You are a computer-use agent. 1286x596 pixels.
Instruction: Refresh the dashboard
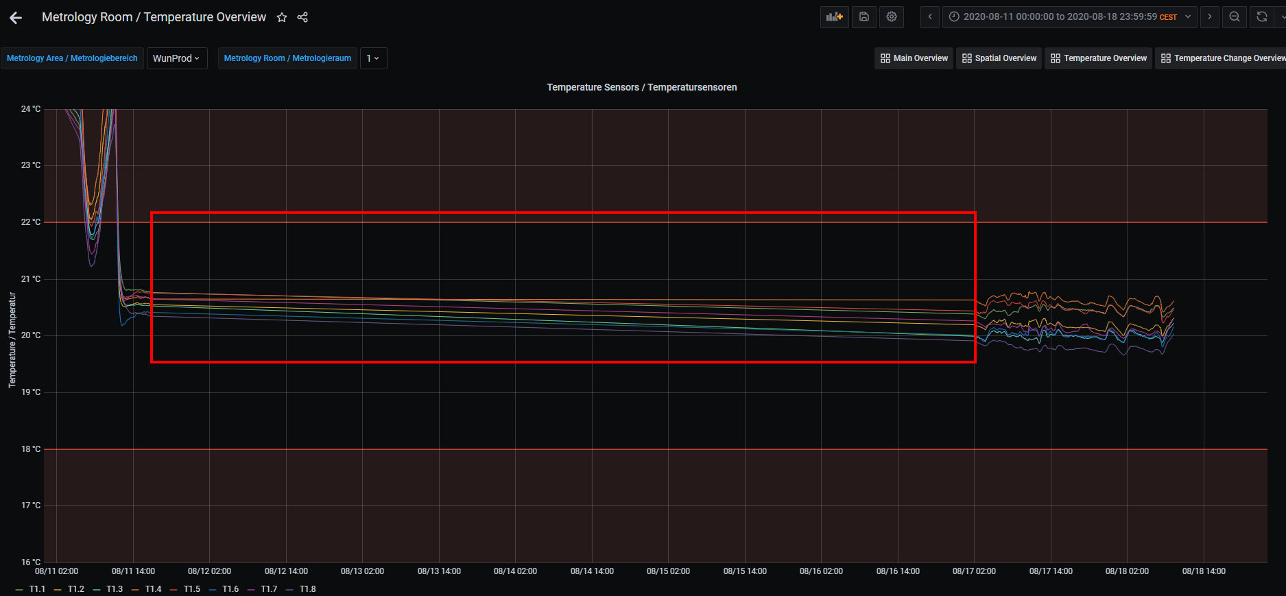1262,17
